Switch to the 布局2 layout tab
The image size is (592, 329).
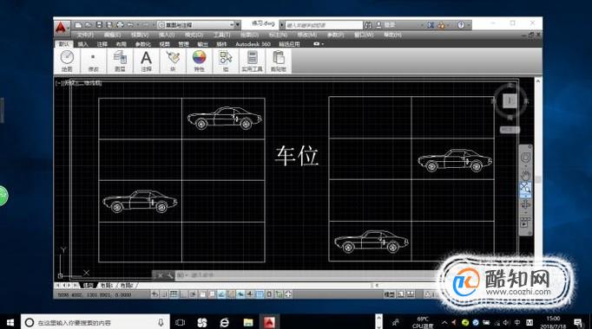pyautogui.click(x=127, y=286)
